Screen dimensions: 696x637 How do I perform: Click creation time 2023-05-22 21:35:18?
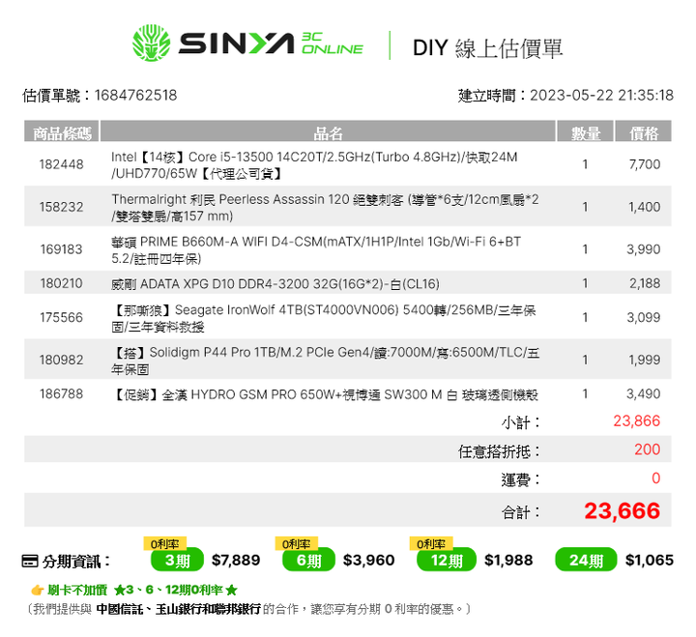click(601, 95)
